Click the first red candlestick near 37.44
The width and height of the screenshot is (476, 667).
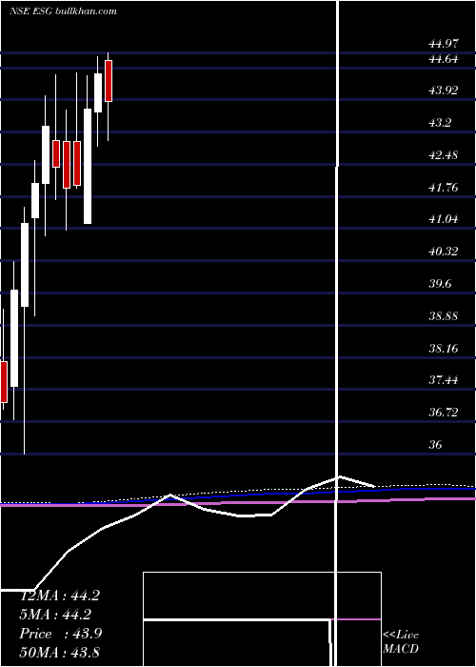tap(4, 382)
